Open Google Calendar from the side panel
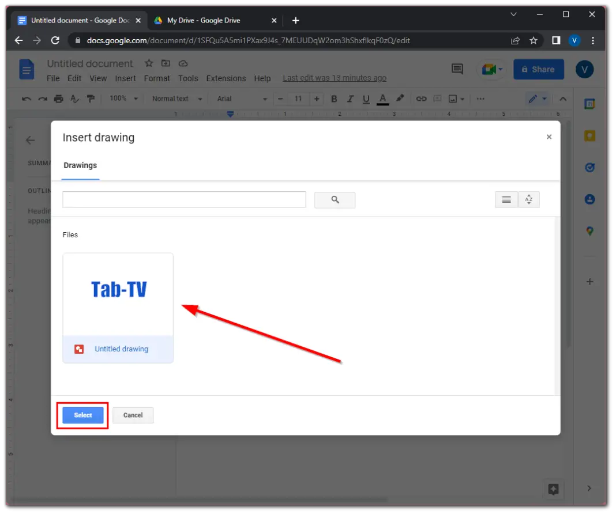The height and width of the screenshot is (515, 616). [589, 104]
